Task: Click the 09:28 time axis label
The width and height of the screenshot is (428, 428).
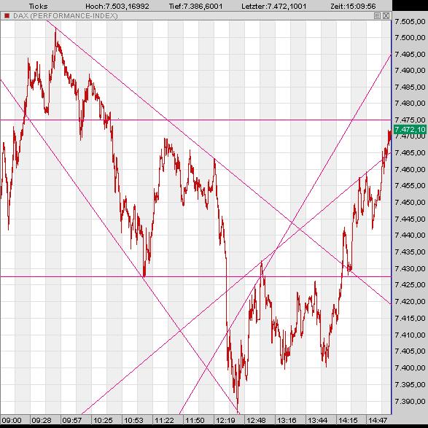Action: 42,421
